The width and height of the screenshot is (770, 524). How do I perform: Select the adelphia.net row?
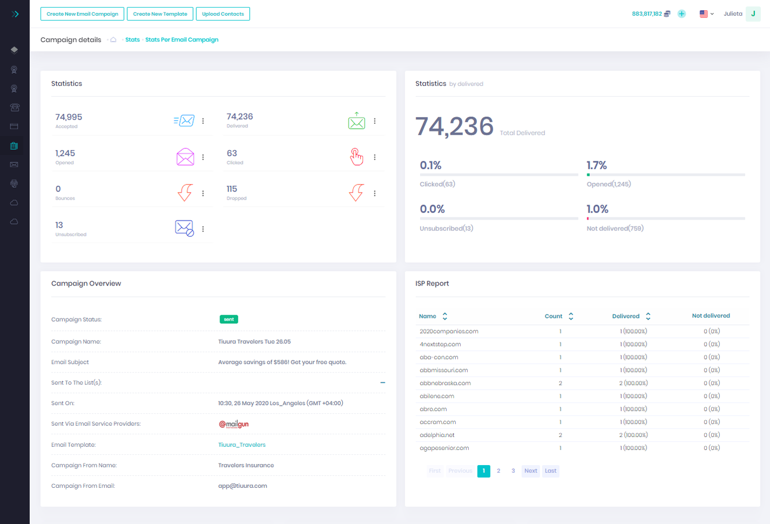582,435
